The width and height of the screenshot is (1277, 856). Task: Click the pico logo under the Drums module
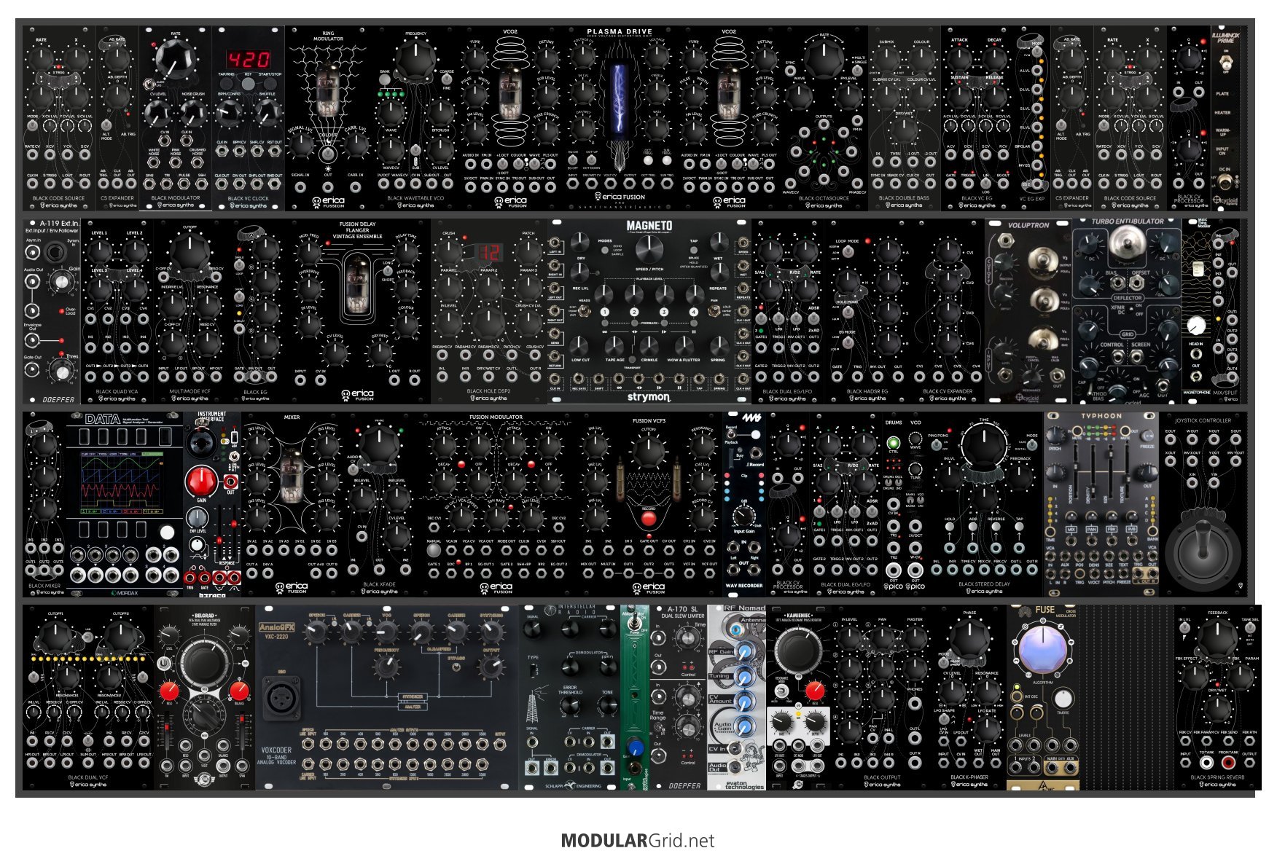coord(893,586)
